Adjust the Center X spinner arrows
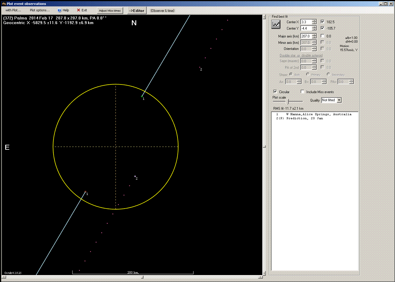This screenshot has width=395, height=282. tap(314, 22)
